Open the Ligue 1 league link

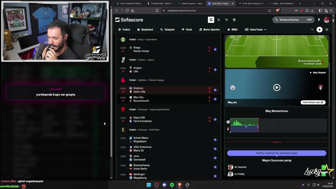coord(151,60)
